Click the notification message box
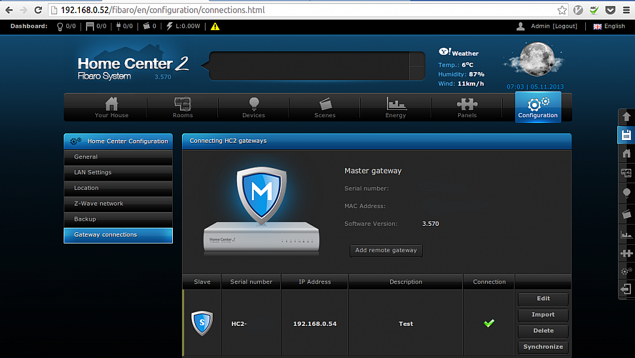Image resolution: width=635 pixels, height=358 pixels. tap(317, 66)
